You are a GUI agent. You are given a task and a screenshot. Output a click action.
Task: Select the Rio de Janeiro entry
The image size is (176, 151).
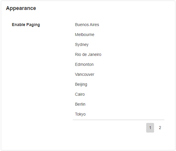[88, 55]
